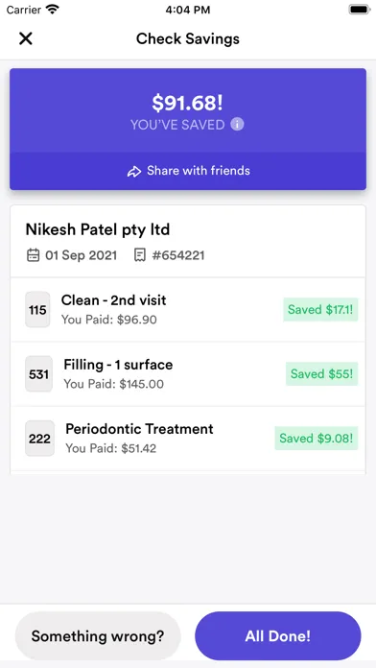Confirm with the All Done! button

277,636
